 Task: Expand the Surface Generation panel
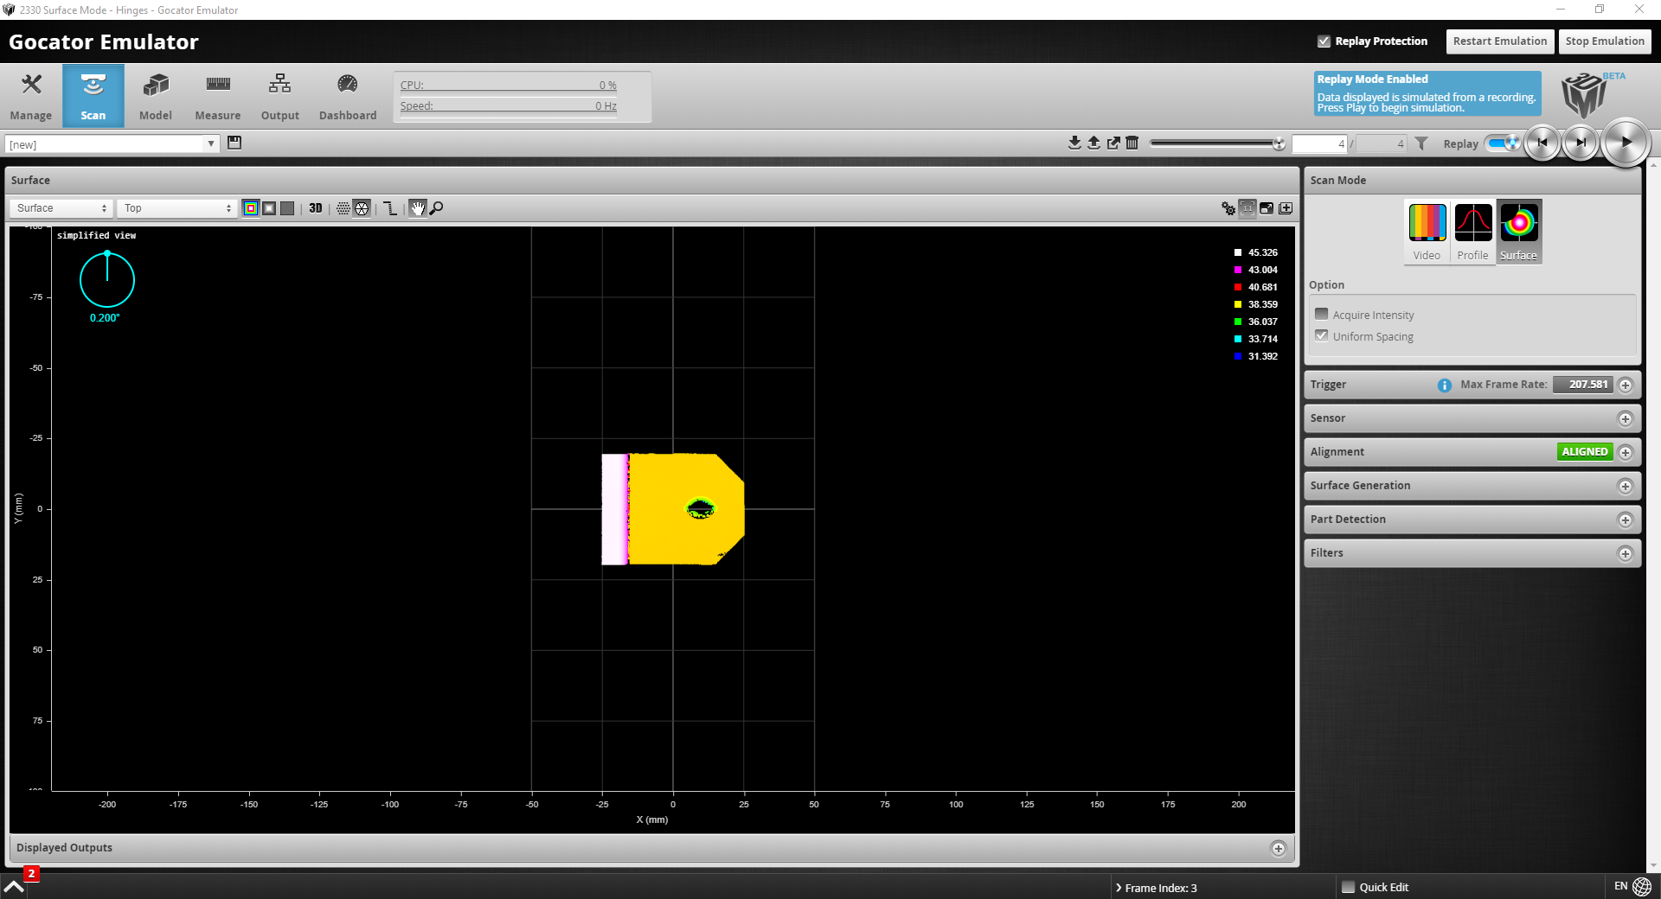tap(1625, 486)
